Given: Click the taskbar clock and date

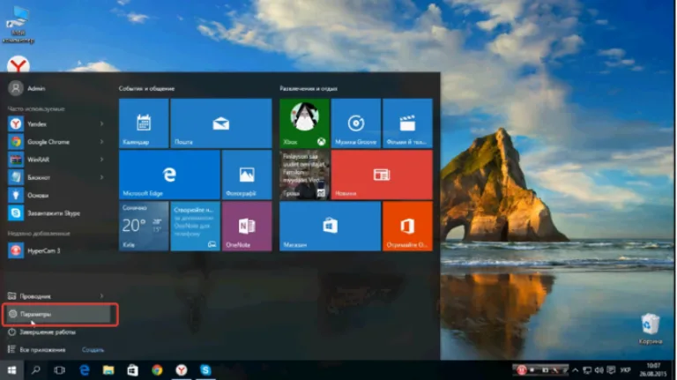Looking at the screenshot, I should [x=654, y=369].
